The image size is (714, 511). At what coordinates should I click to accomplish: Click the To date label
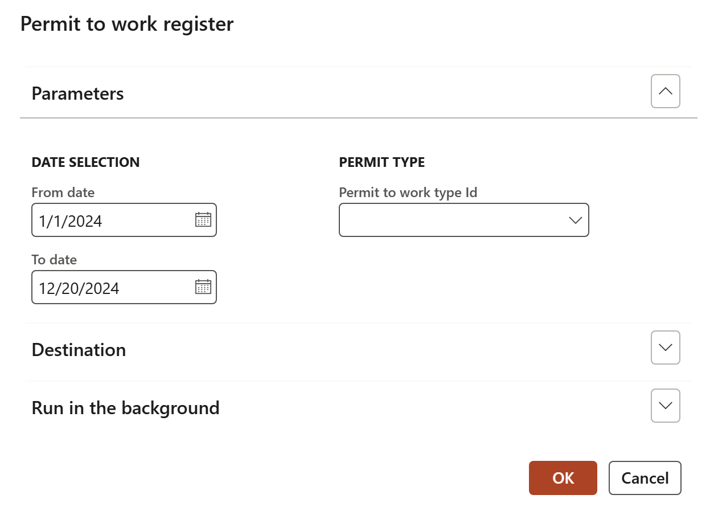point(54,260)
